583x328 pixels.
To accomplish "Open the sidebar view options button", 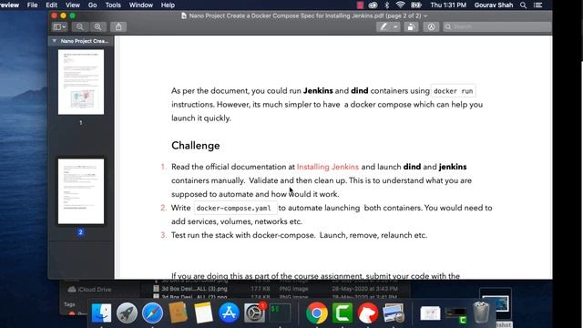I will (x=59, y=26).
